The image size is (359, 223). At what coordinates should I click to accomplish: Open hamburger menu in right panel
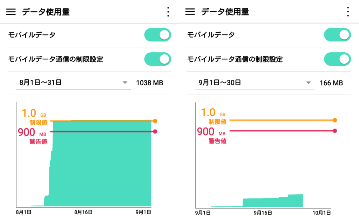(x=190, y=12)
